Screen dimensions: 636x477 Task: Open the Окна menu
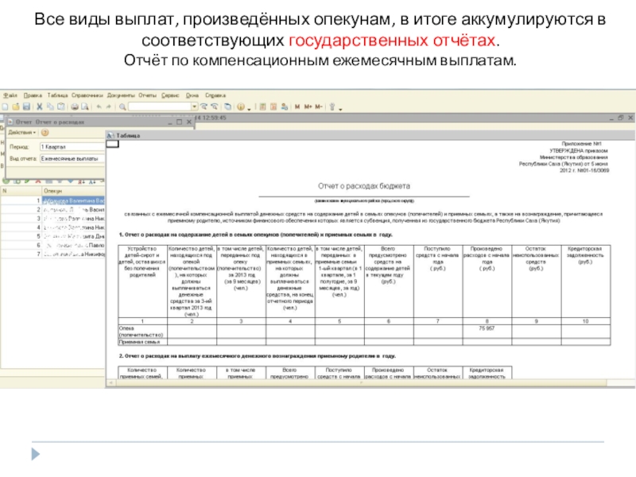192,95
